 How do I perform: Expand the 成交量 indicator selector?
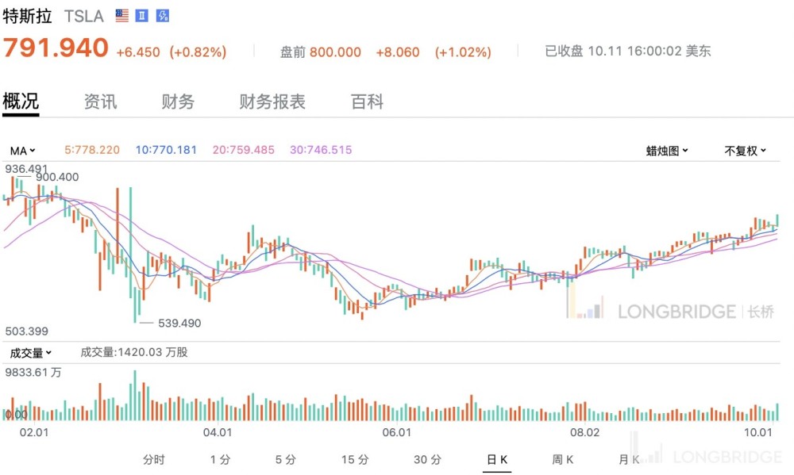30,352
